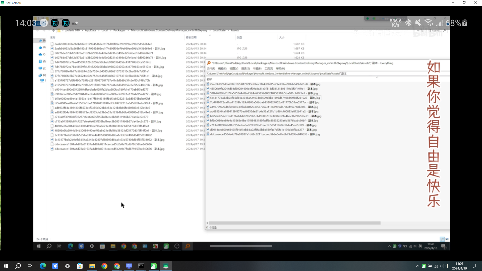Click the first TC icon in phone status bar
This screenshot has width=482, height=271.
[55, 23]
